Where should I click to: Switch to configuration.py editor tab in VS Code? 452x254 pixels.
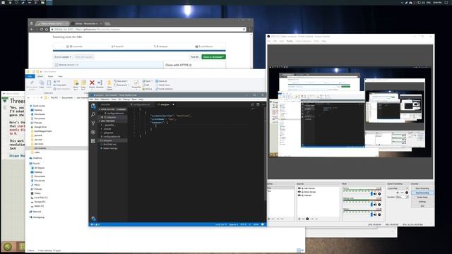[x=141, y=104]
